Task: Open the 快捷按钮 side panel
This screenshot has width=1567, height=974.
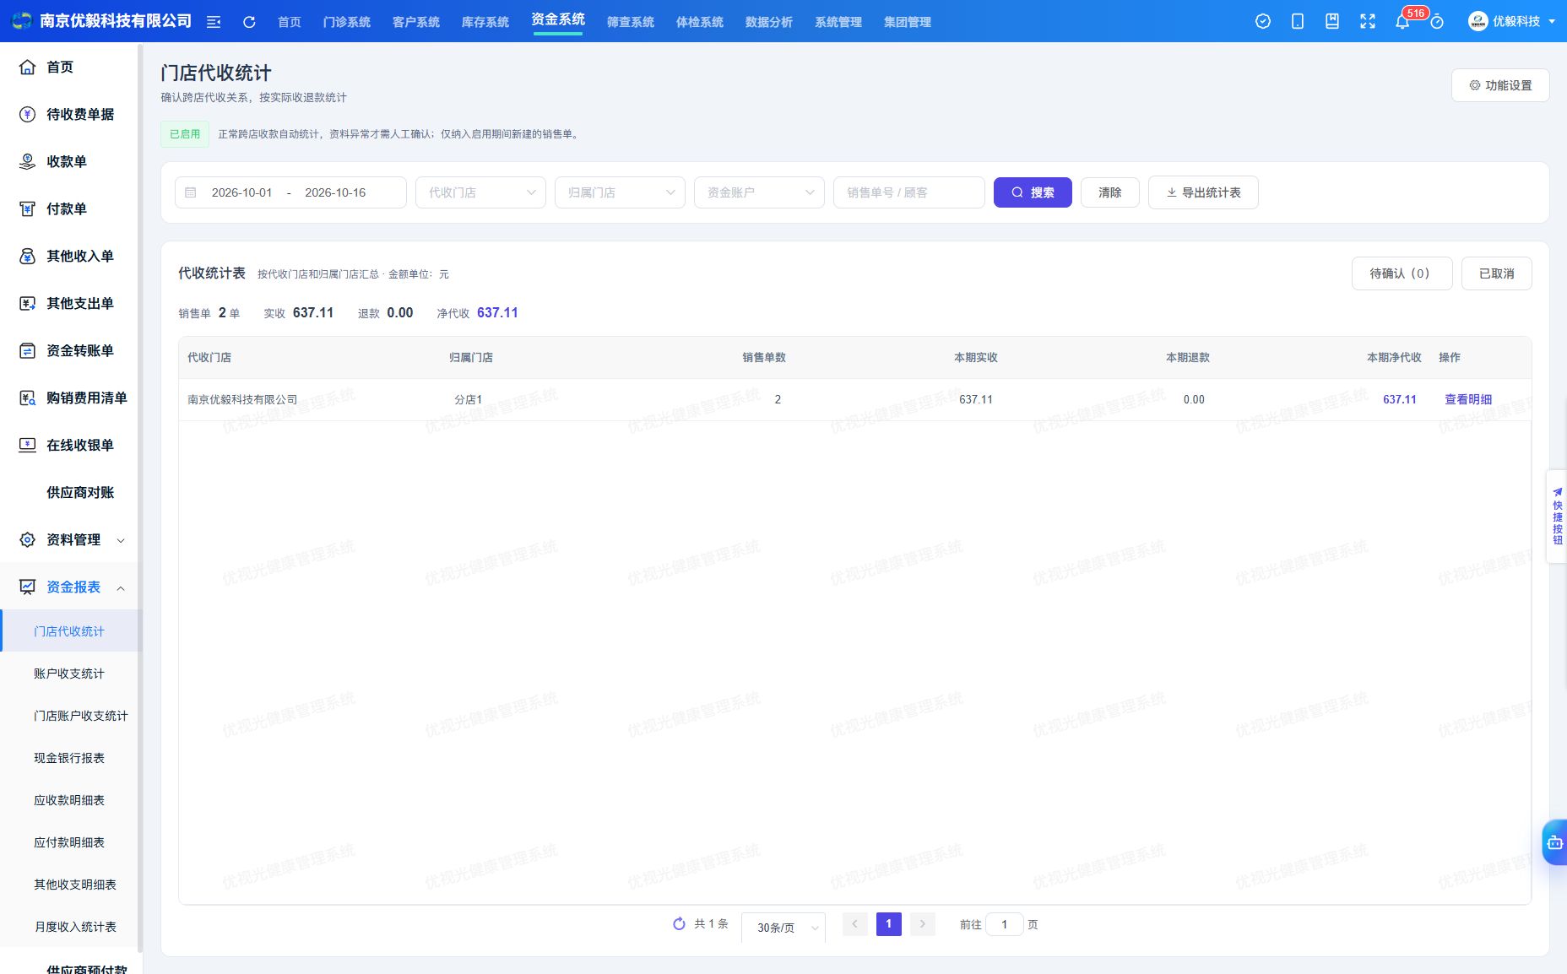Action: (1557, 517)
